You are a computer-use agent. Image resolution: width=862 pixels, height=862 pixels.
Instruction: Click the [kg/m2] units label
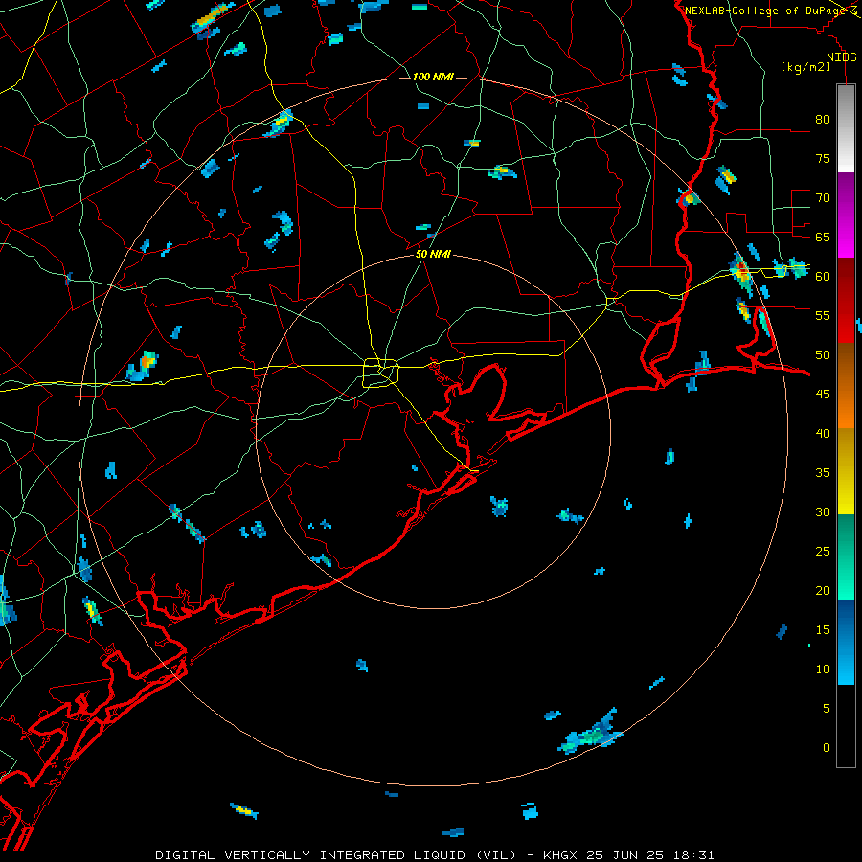tap(805, 67)
